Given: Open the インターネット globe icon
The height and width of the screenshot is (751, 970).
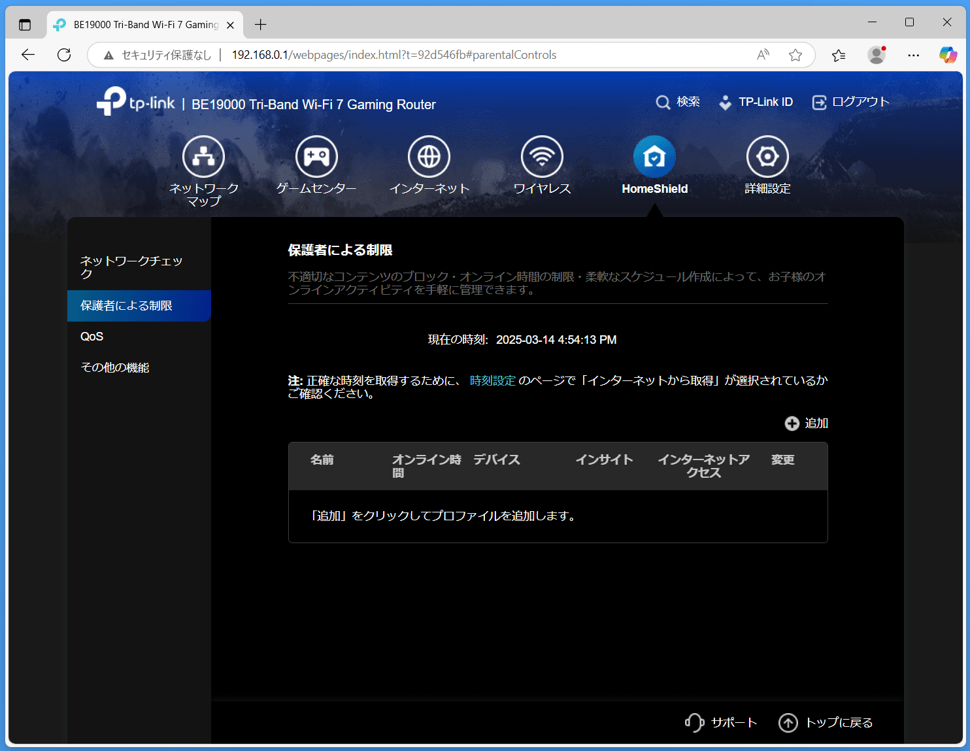Looking at the screenshot, I should [x=429, y=156].
